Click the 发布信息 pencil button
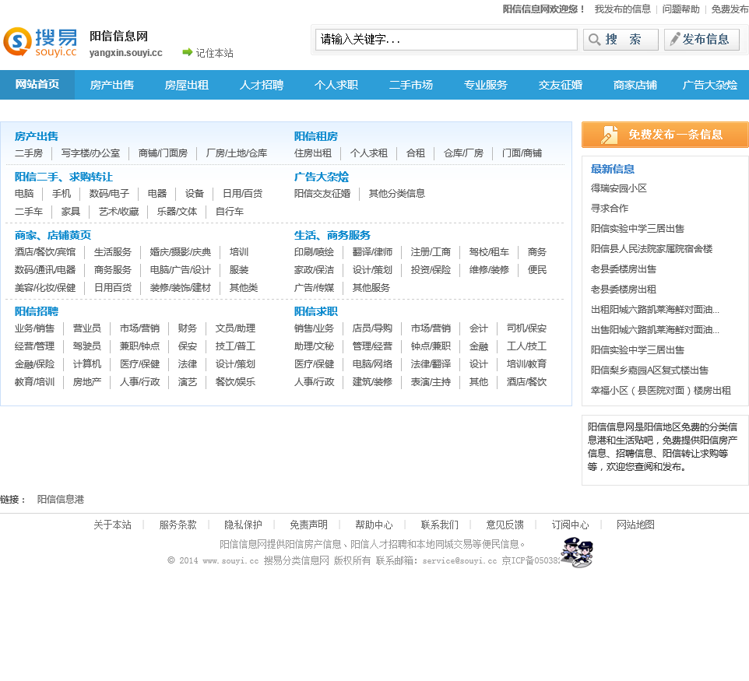The height and width of the screenshot is (681, 749). point(702,40)
